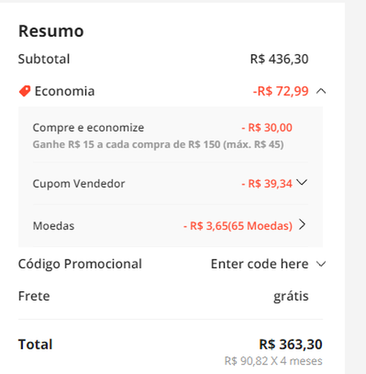Click the Ganhe R$ 15 promotion description
This screenshot has width=366, height=374.
pos(158,144)
